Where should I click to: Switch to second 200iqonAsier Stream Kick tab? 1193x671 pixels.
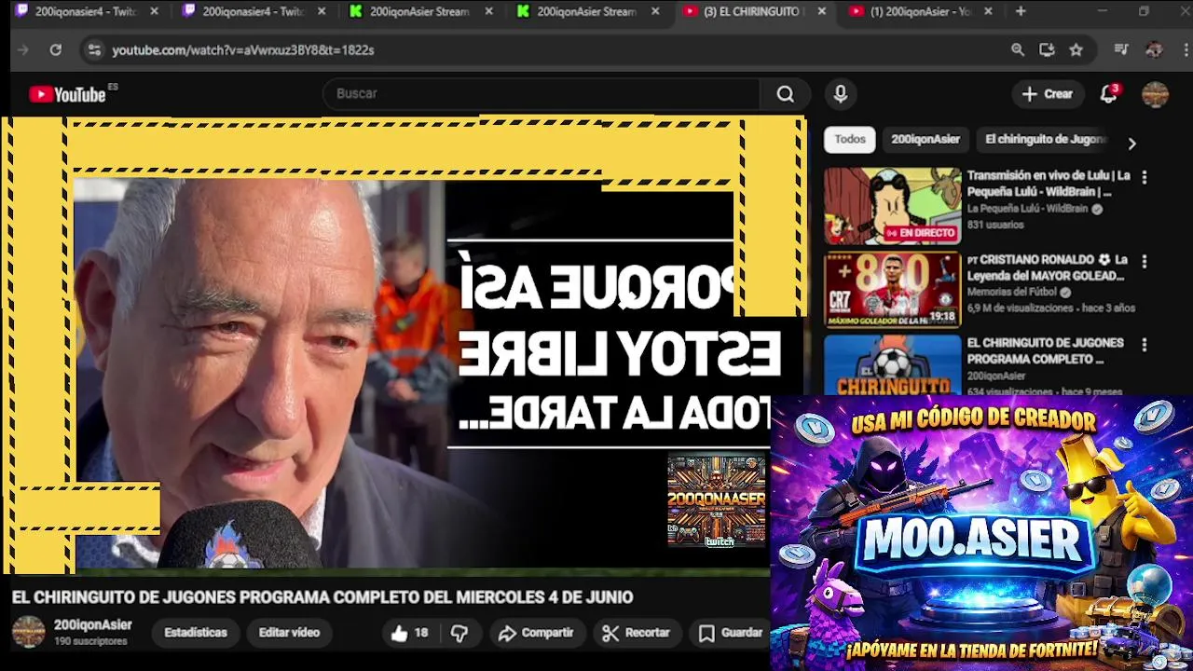pyautogui.click(x=588, y=11)
